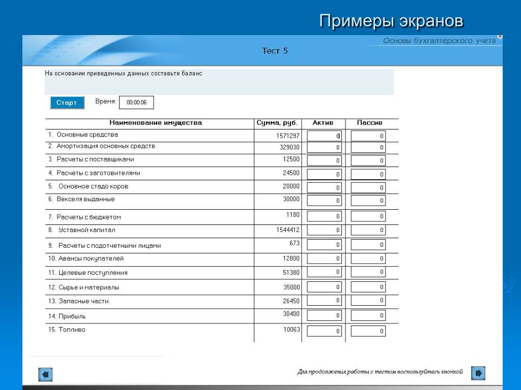Click the instruction text about составьте баланс
Screen dimensions: 521x390
point(123,73)
